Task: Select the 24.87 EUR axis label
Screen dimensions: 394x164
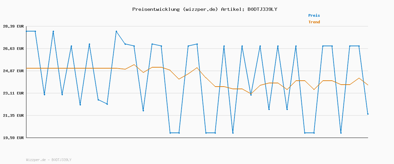Action: click(x=13, y=71)
